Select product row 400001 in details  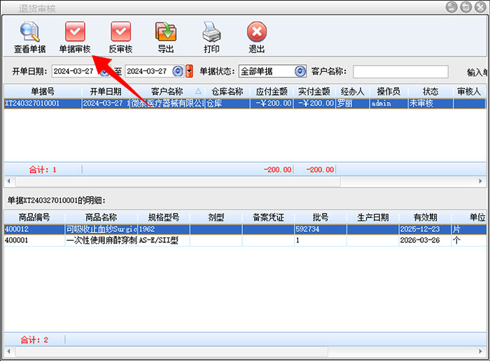(x=34, y=240)
